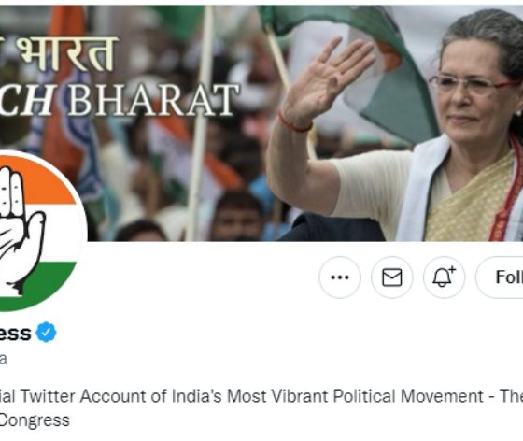Click the bio text about Political Movement
The image size is (523, 441).
tap(261, 408)
